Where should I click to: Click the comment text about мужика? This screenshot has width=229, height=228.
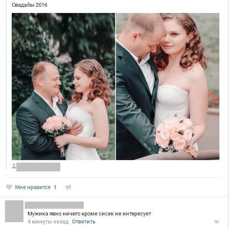89,214
